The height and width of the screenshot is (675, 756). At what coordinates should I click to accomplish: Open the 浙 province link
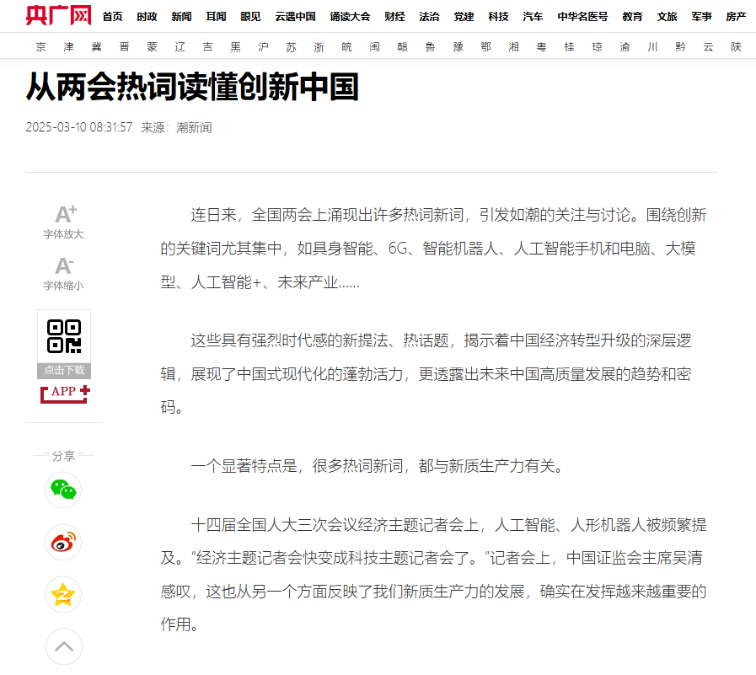(x=318, y=47)
